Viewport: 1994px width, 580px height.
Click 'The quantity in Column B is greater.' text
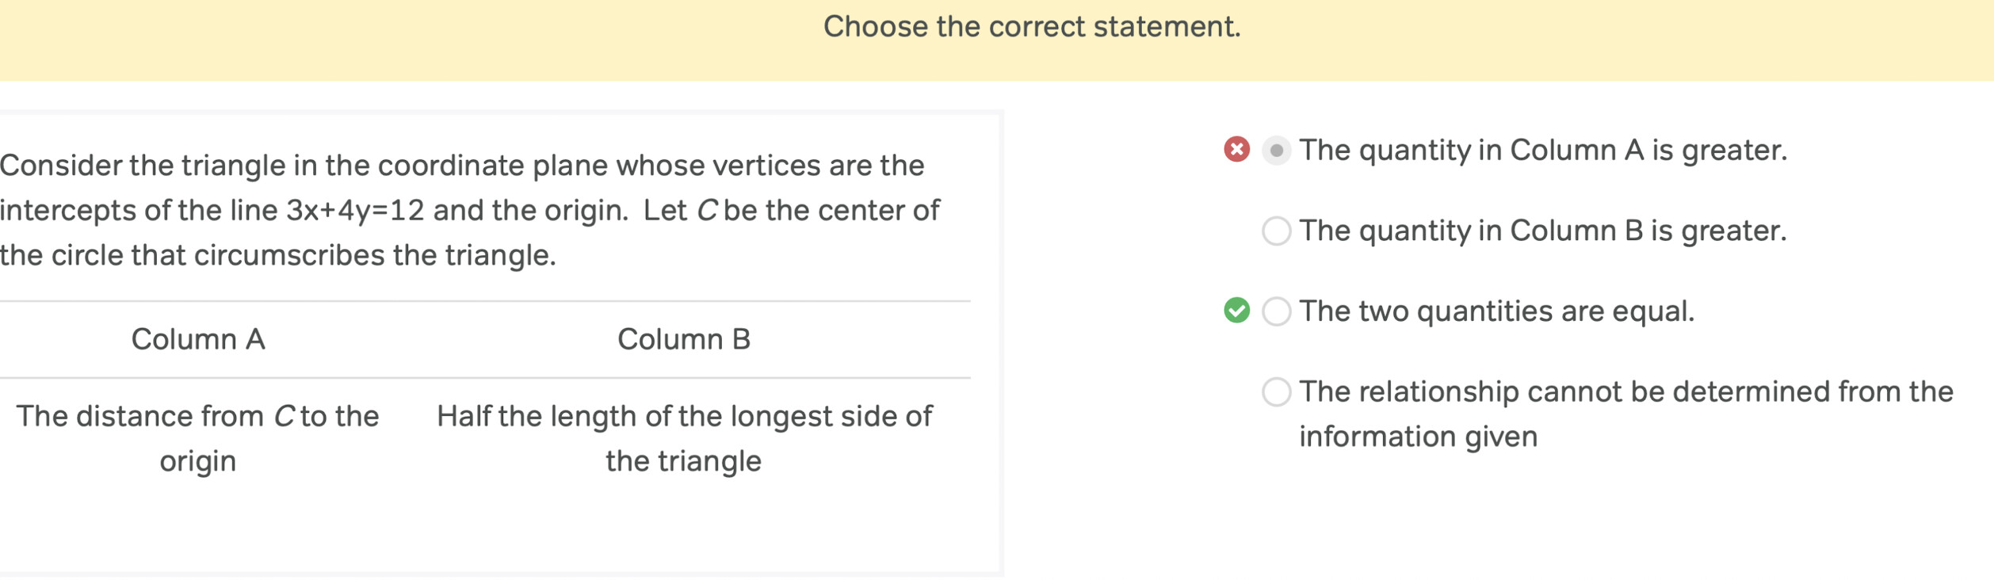(1543, 231)
